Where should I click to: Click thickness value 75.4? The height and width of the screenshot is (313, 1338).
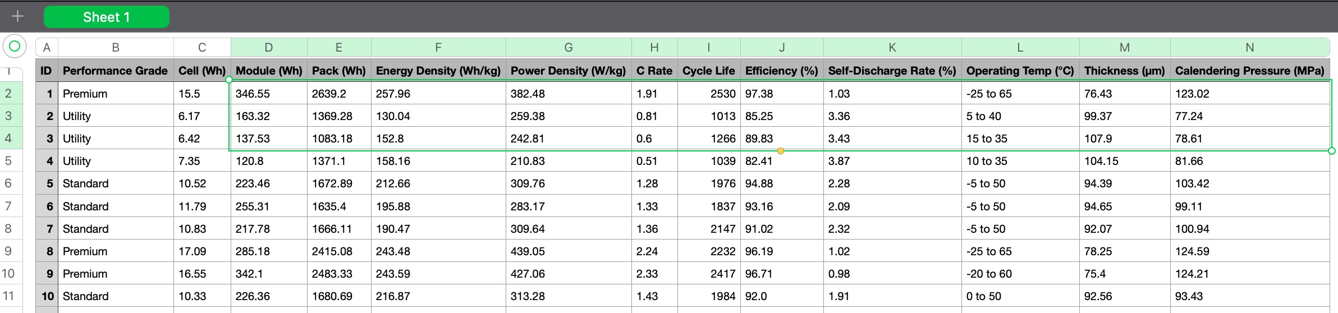pos(1125,274)
